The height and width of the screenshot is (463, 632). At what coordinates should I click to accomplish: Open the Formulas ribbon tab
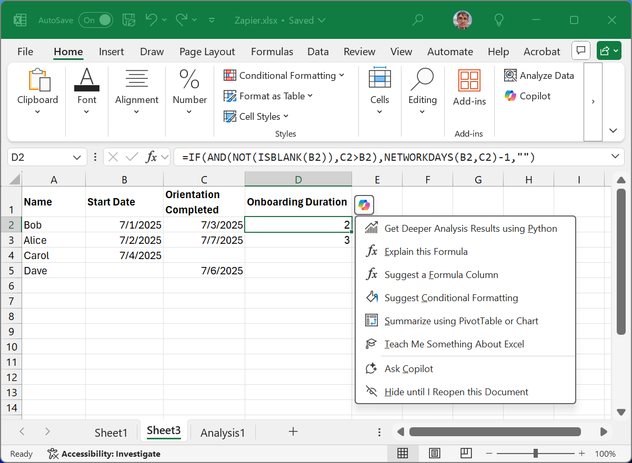click(272, 52)
